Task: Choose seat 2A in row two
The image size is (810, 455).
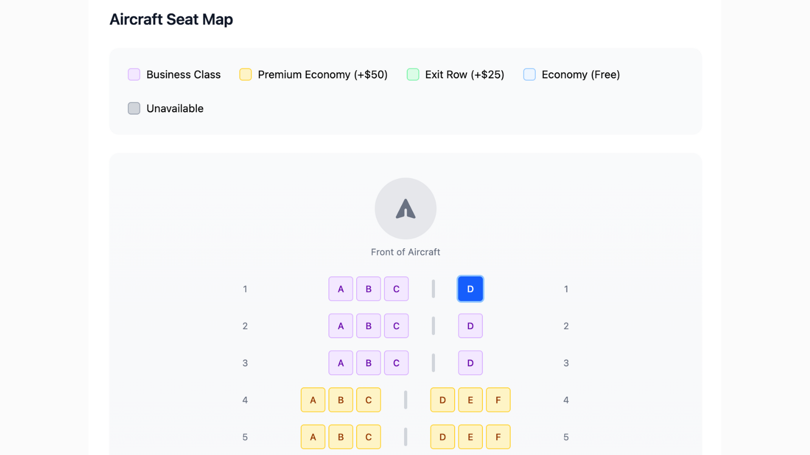Action: tap(341, 326)
